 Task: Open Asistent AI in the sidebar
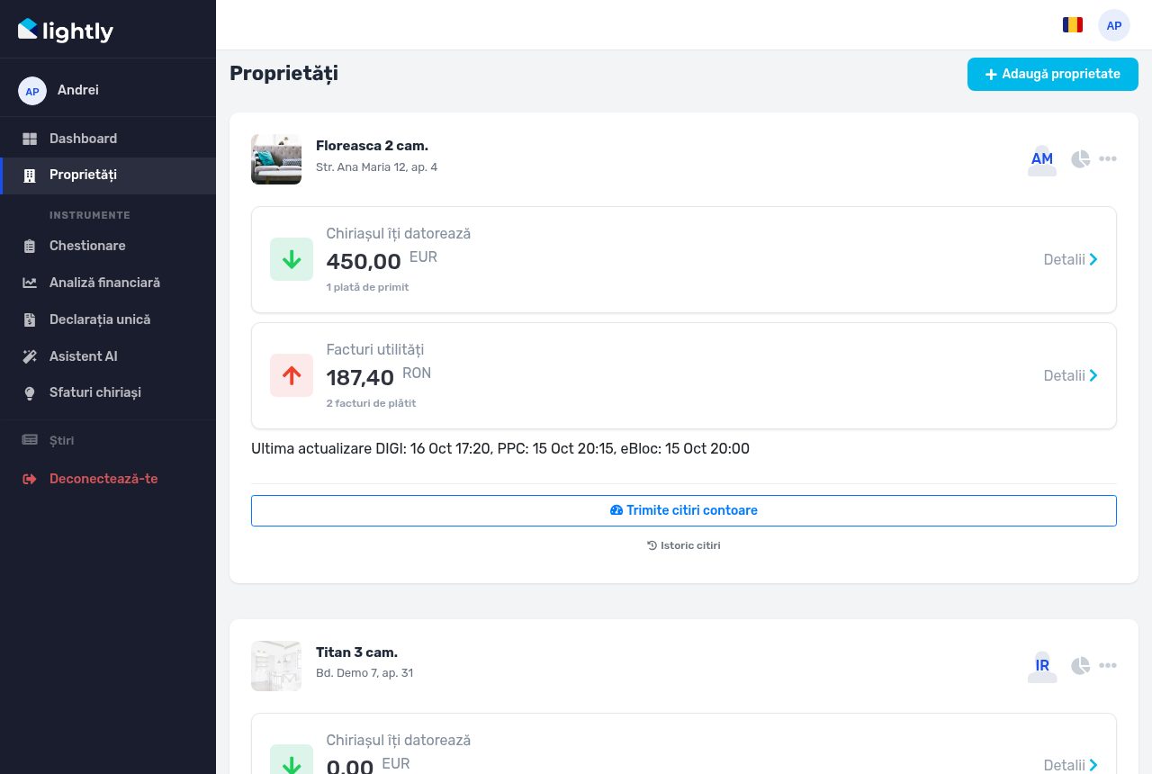108,356
